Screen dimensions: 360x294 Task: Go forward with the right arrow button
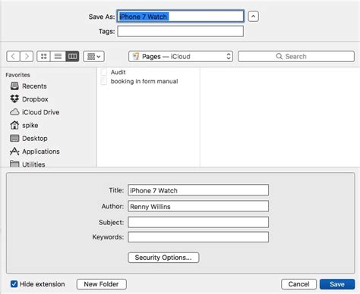coord(27,56)
